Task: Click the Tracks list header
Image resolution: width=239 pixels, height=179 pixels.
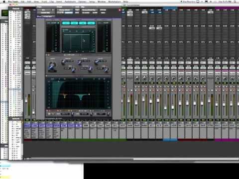Action: (16, 8)
